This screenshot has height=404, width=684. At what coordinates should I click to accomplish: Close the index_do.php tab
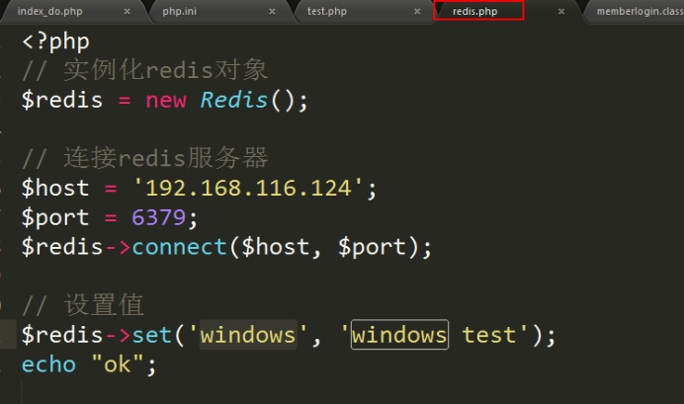click(127, 12)
